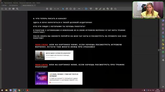Open the Windows Start menu

coord(2,90)
